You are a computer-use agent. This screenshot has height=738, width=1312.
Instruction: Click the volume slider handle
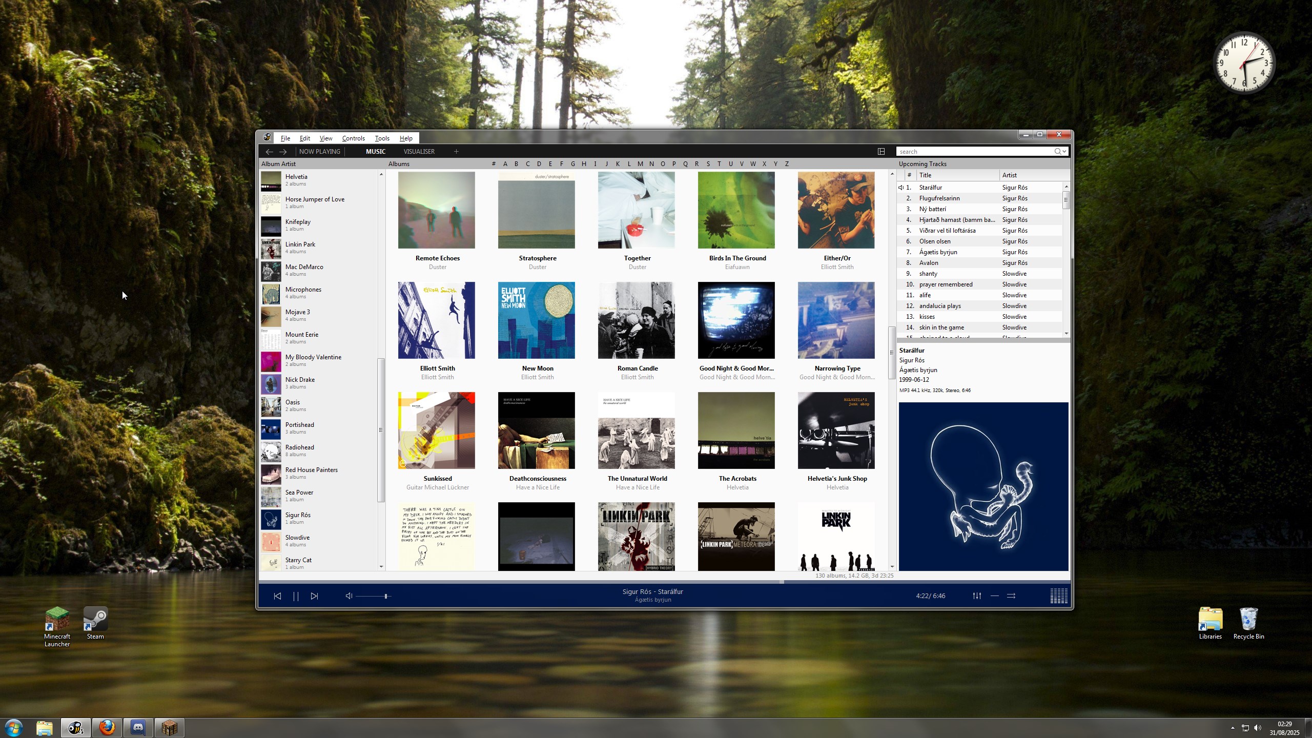pyautogui.click(x=386, y=596)
